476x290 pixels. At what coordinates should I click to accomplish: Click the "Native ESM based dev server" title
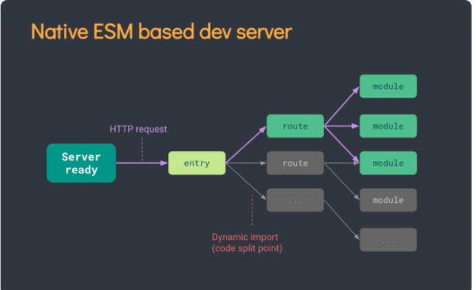point(161,32)
